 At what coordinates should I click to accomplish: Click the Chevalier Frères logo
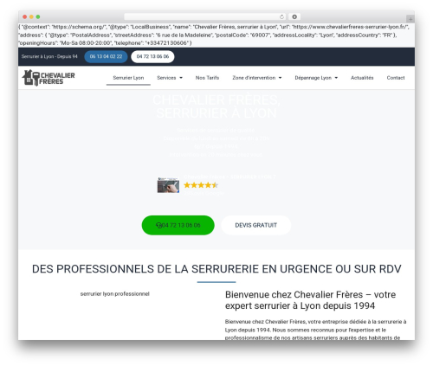48,78
